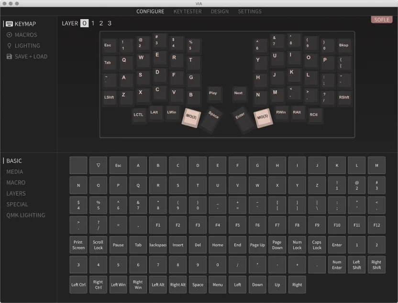This screenshot has width=398, height=303.
Task: Select the Tab key on keyboard layout
Action: [x=110, y=63]
